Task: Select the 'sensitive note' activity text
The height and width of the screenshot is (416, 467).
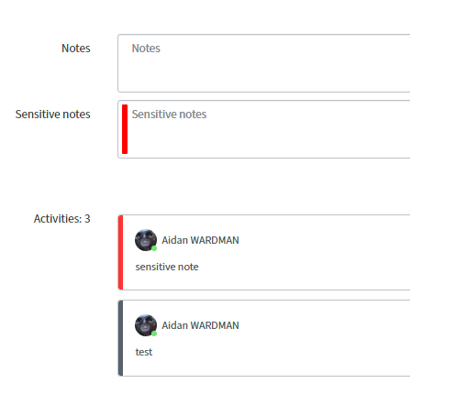Action: (x=167, y=267)
